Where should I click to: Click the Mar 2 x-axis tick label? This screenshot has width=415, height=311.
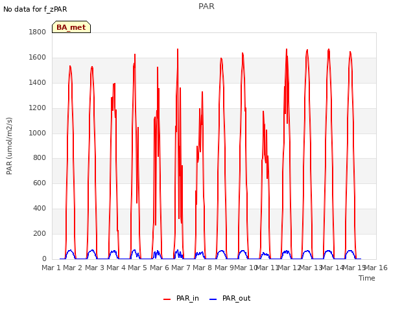click(x=73, y=268)
